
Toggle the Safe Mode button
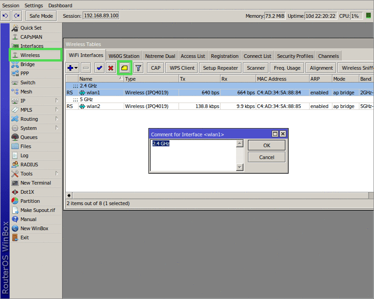pyautogui.click(x=41, y=16)
